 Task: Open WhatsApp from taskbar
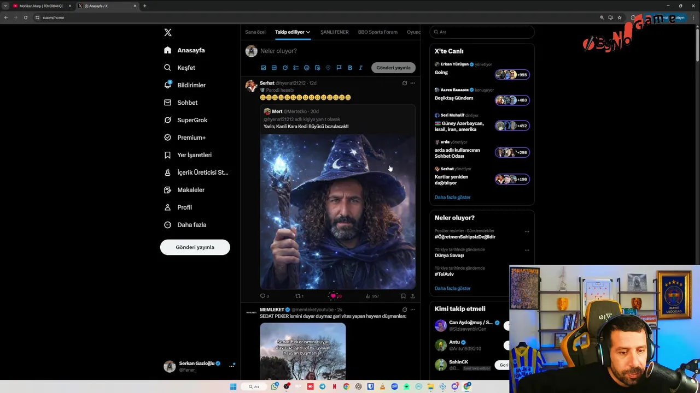tap(275, 386)
